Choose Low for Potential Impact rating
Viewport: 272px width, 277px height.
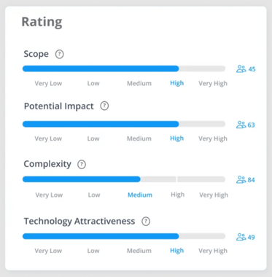coord(93,138)
